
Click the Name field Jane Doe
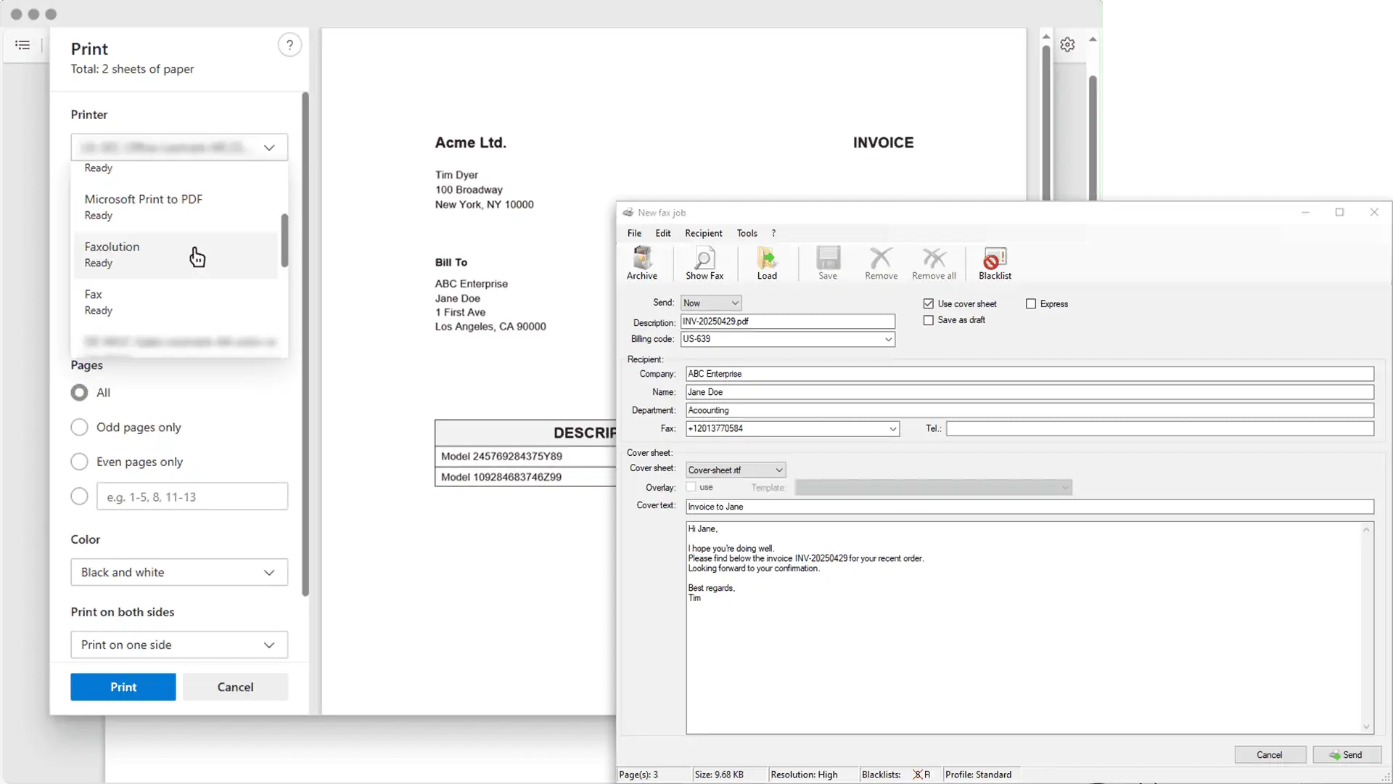[1030, 392]
